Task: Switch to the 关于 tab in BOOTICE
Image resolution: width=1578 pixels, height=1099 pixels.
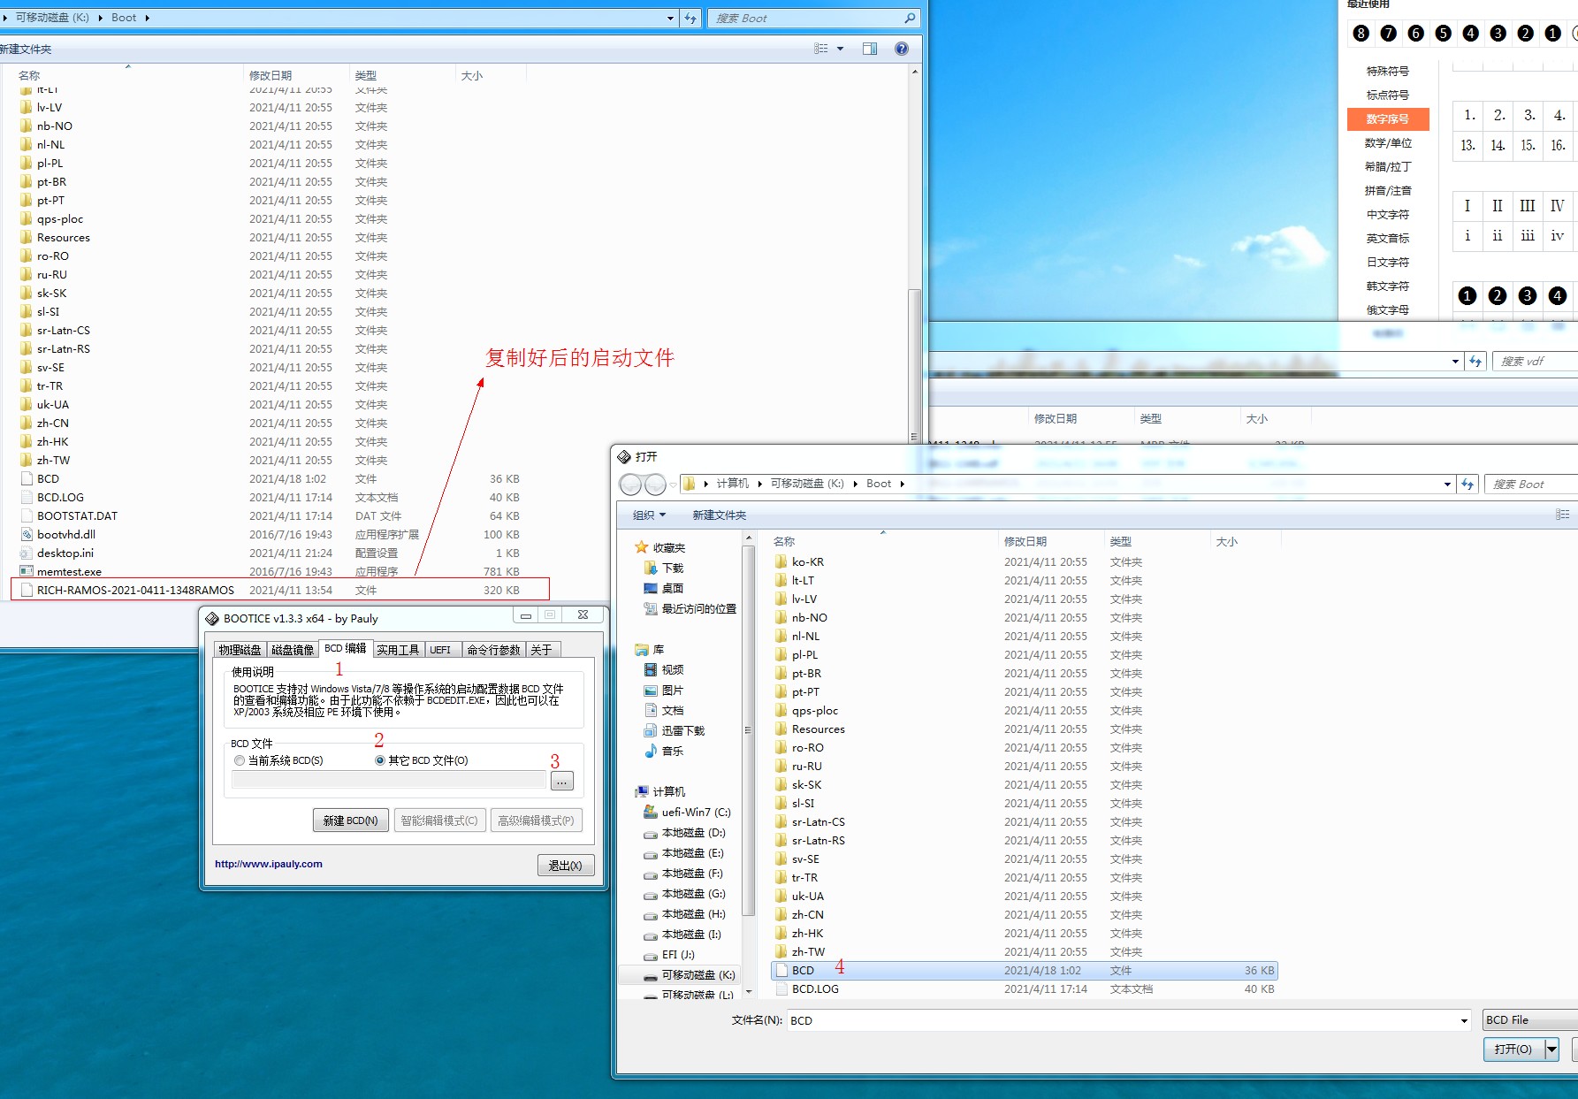Action: (541, 650)
